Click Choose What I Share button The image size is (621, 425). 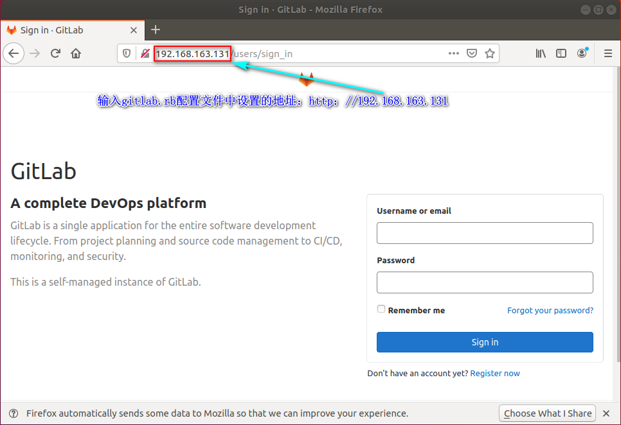[547, 413]
